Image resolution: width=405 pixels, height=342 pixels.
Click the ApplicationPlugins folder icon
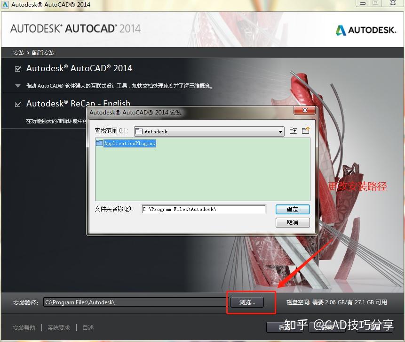coord(99,143)
